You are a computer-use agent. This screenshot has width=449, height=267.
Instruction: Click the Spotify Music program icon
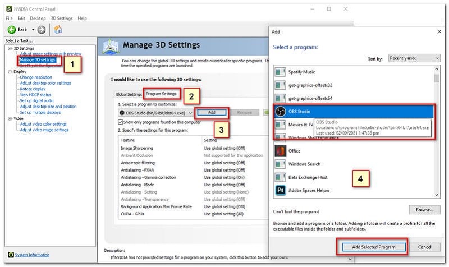click(x=280, y=72)
